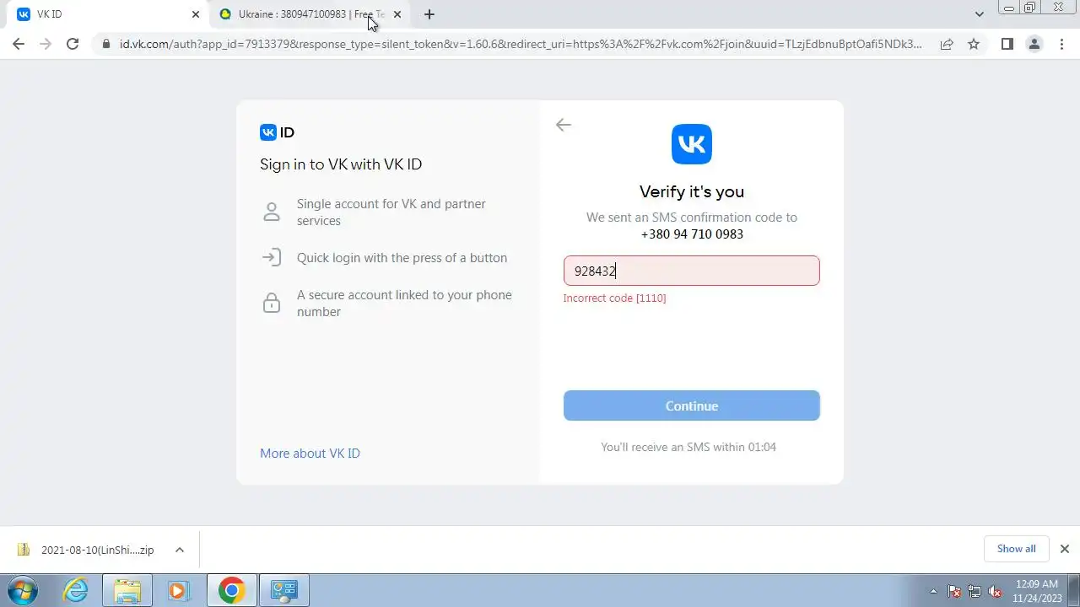Open the share page icon in address bar
The image size is (1080, 607).
point(947,44)
